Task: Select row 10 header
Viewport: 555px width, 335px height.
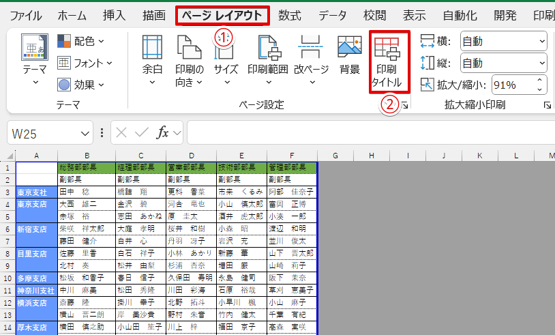Action: click(7, 278)
